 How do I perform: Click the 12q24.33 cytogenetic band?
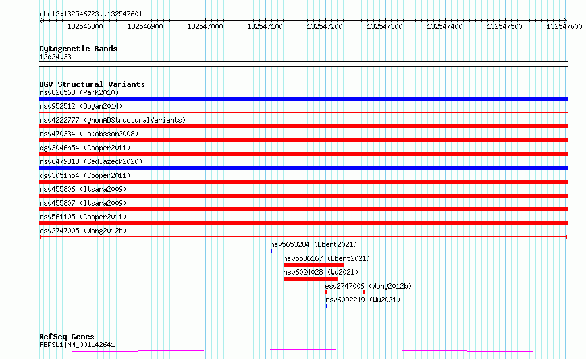click(x=55, y=57)
